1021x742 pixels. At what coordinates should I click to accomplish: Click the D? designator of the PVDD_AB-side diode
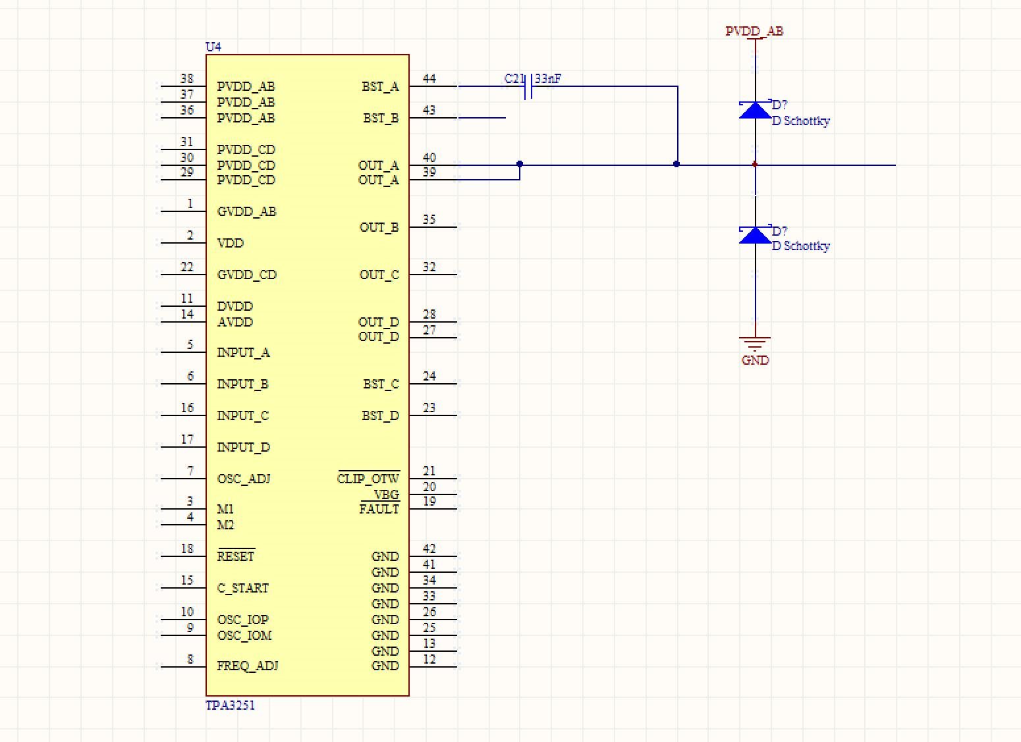[780, 105]
